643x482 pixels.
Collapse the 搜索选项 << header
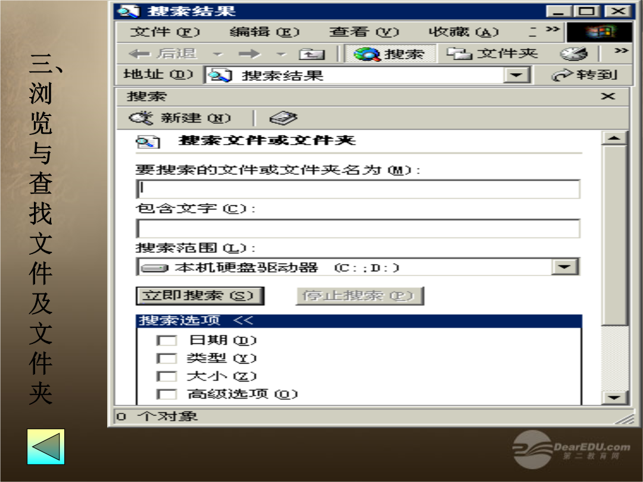click(x=358, y=321)
